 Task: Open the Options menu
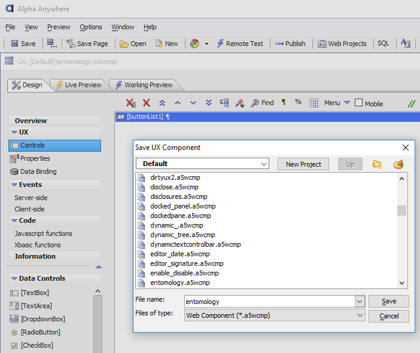click(x=91, y=27)
